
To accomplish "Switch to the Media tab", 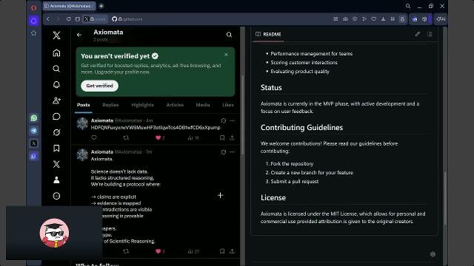I will click(x=202, y=105).
